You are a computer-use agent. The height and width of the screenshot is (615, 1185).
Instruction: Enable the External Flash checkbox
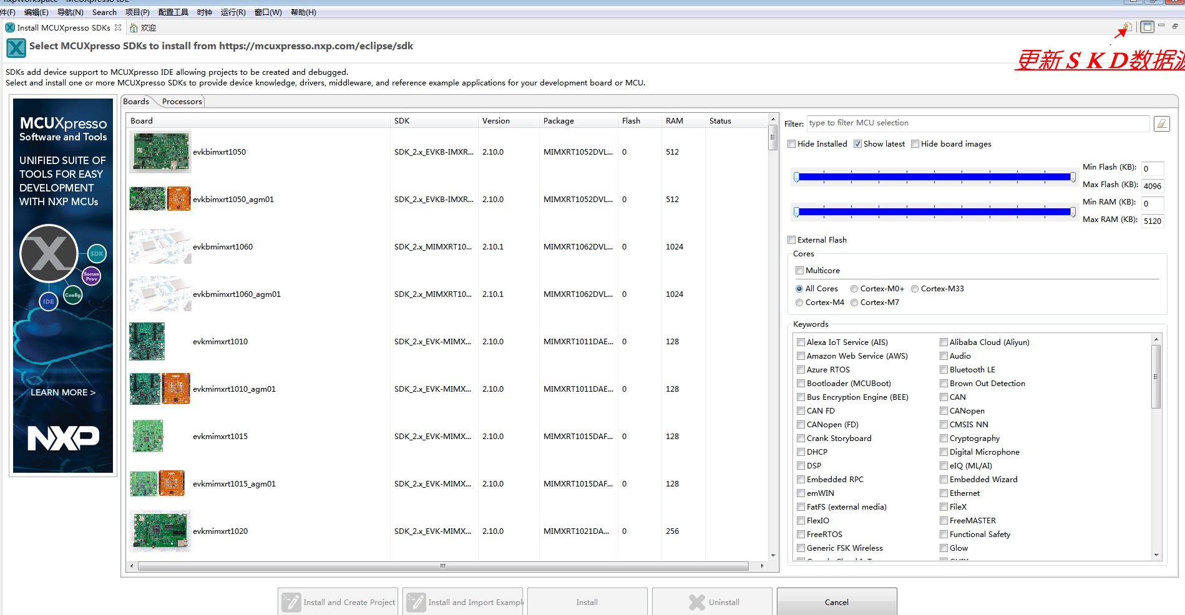click(791, 240)
